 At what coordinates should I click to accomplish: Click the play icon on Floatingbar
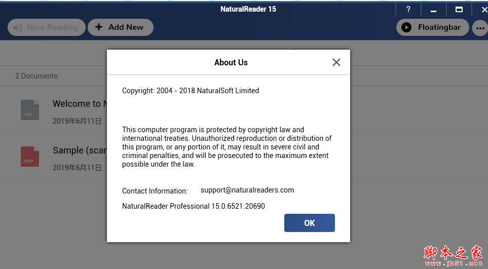click(406, 27)
